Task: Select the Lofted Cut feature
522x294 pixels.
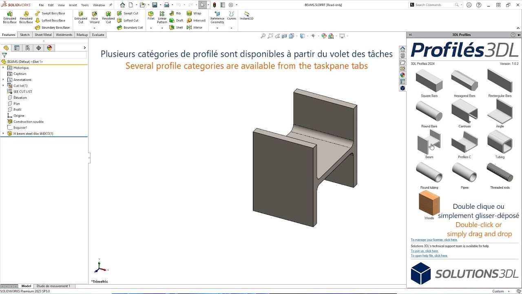Action: [128, 20]
